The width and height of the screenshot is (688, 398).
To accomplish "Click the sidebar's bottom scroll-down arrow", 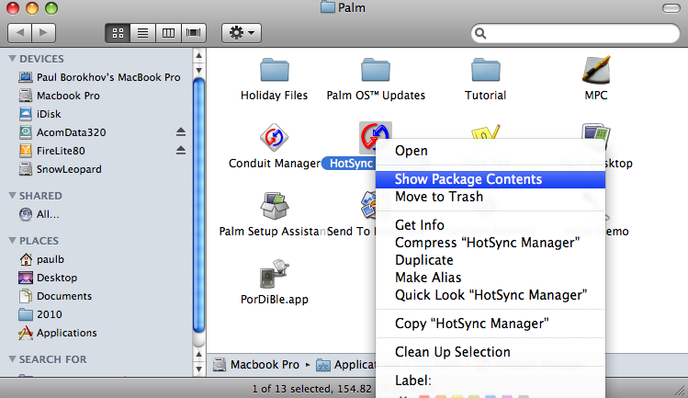I will (198, 369).
